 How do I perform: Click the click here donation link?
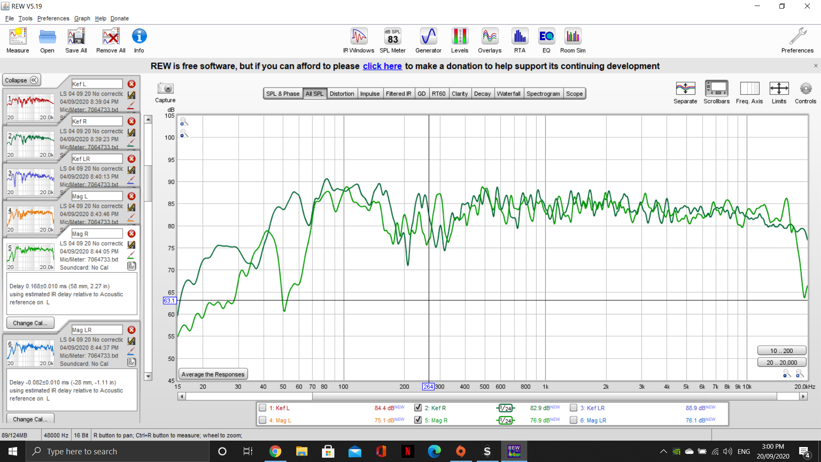click(x=382, y=66)
